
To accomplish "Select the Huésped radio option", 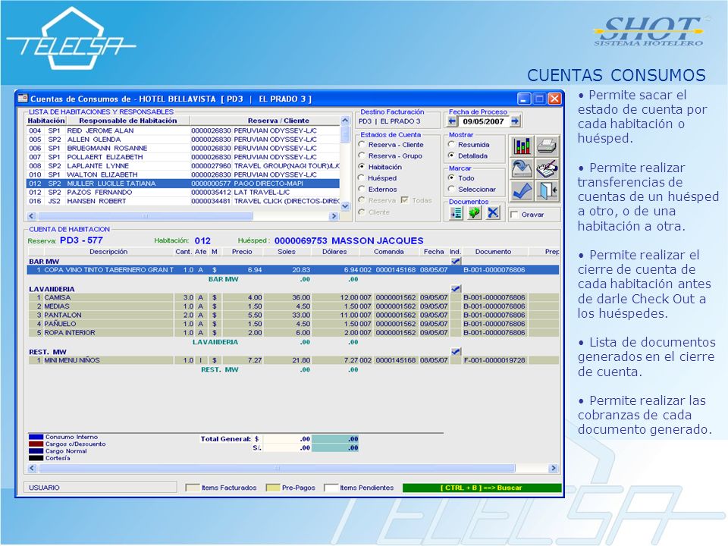I will pos(362,177).
